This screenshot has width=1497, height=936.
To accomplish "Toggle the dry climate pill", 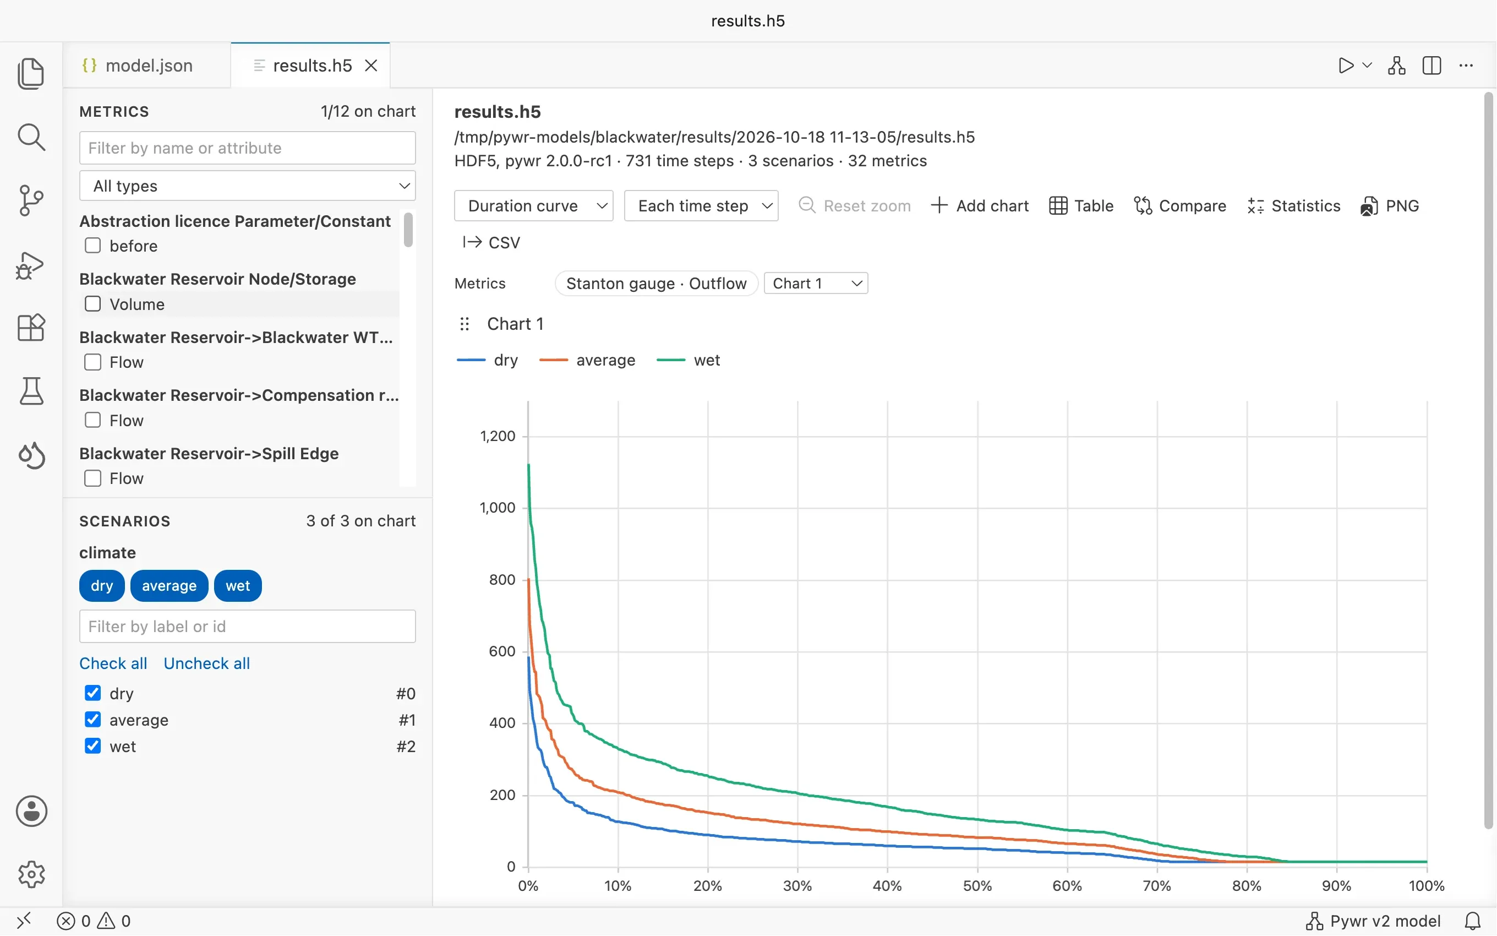I will 102,586.
